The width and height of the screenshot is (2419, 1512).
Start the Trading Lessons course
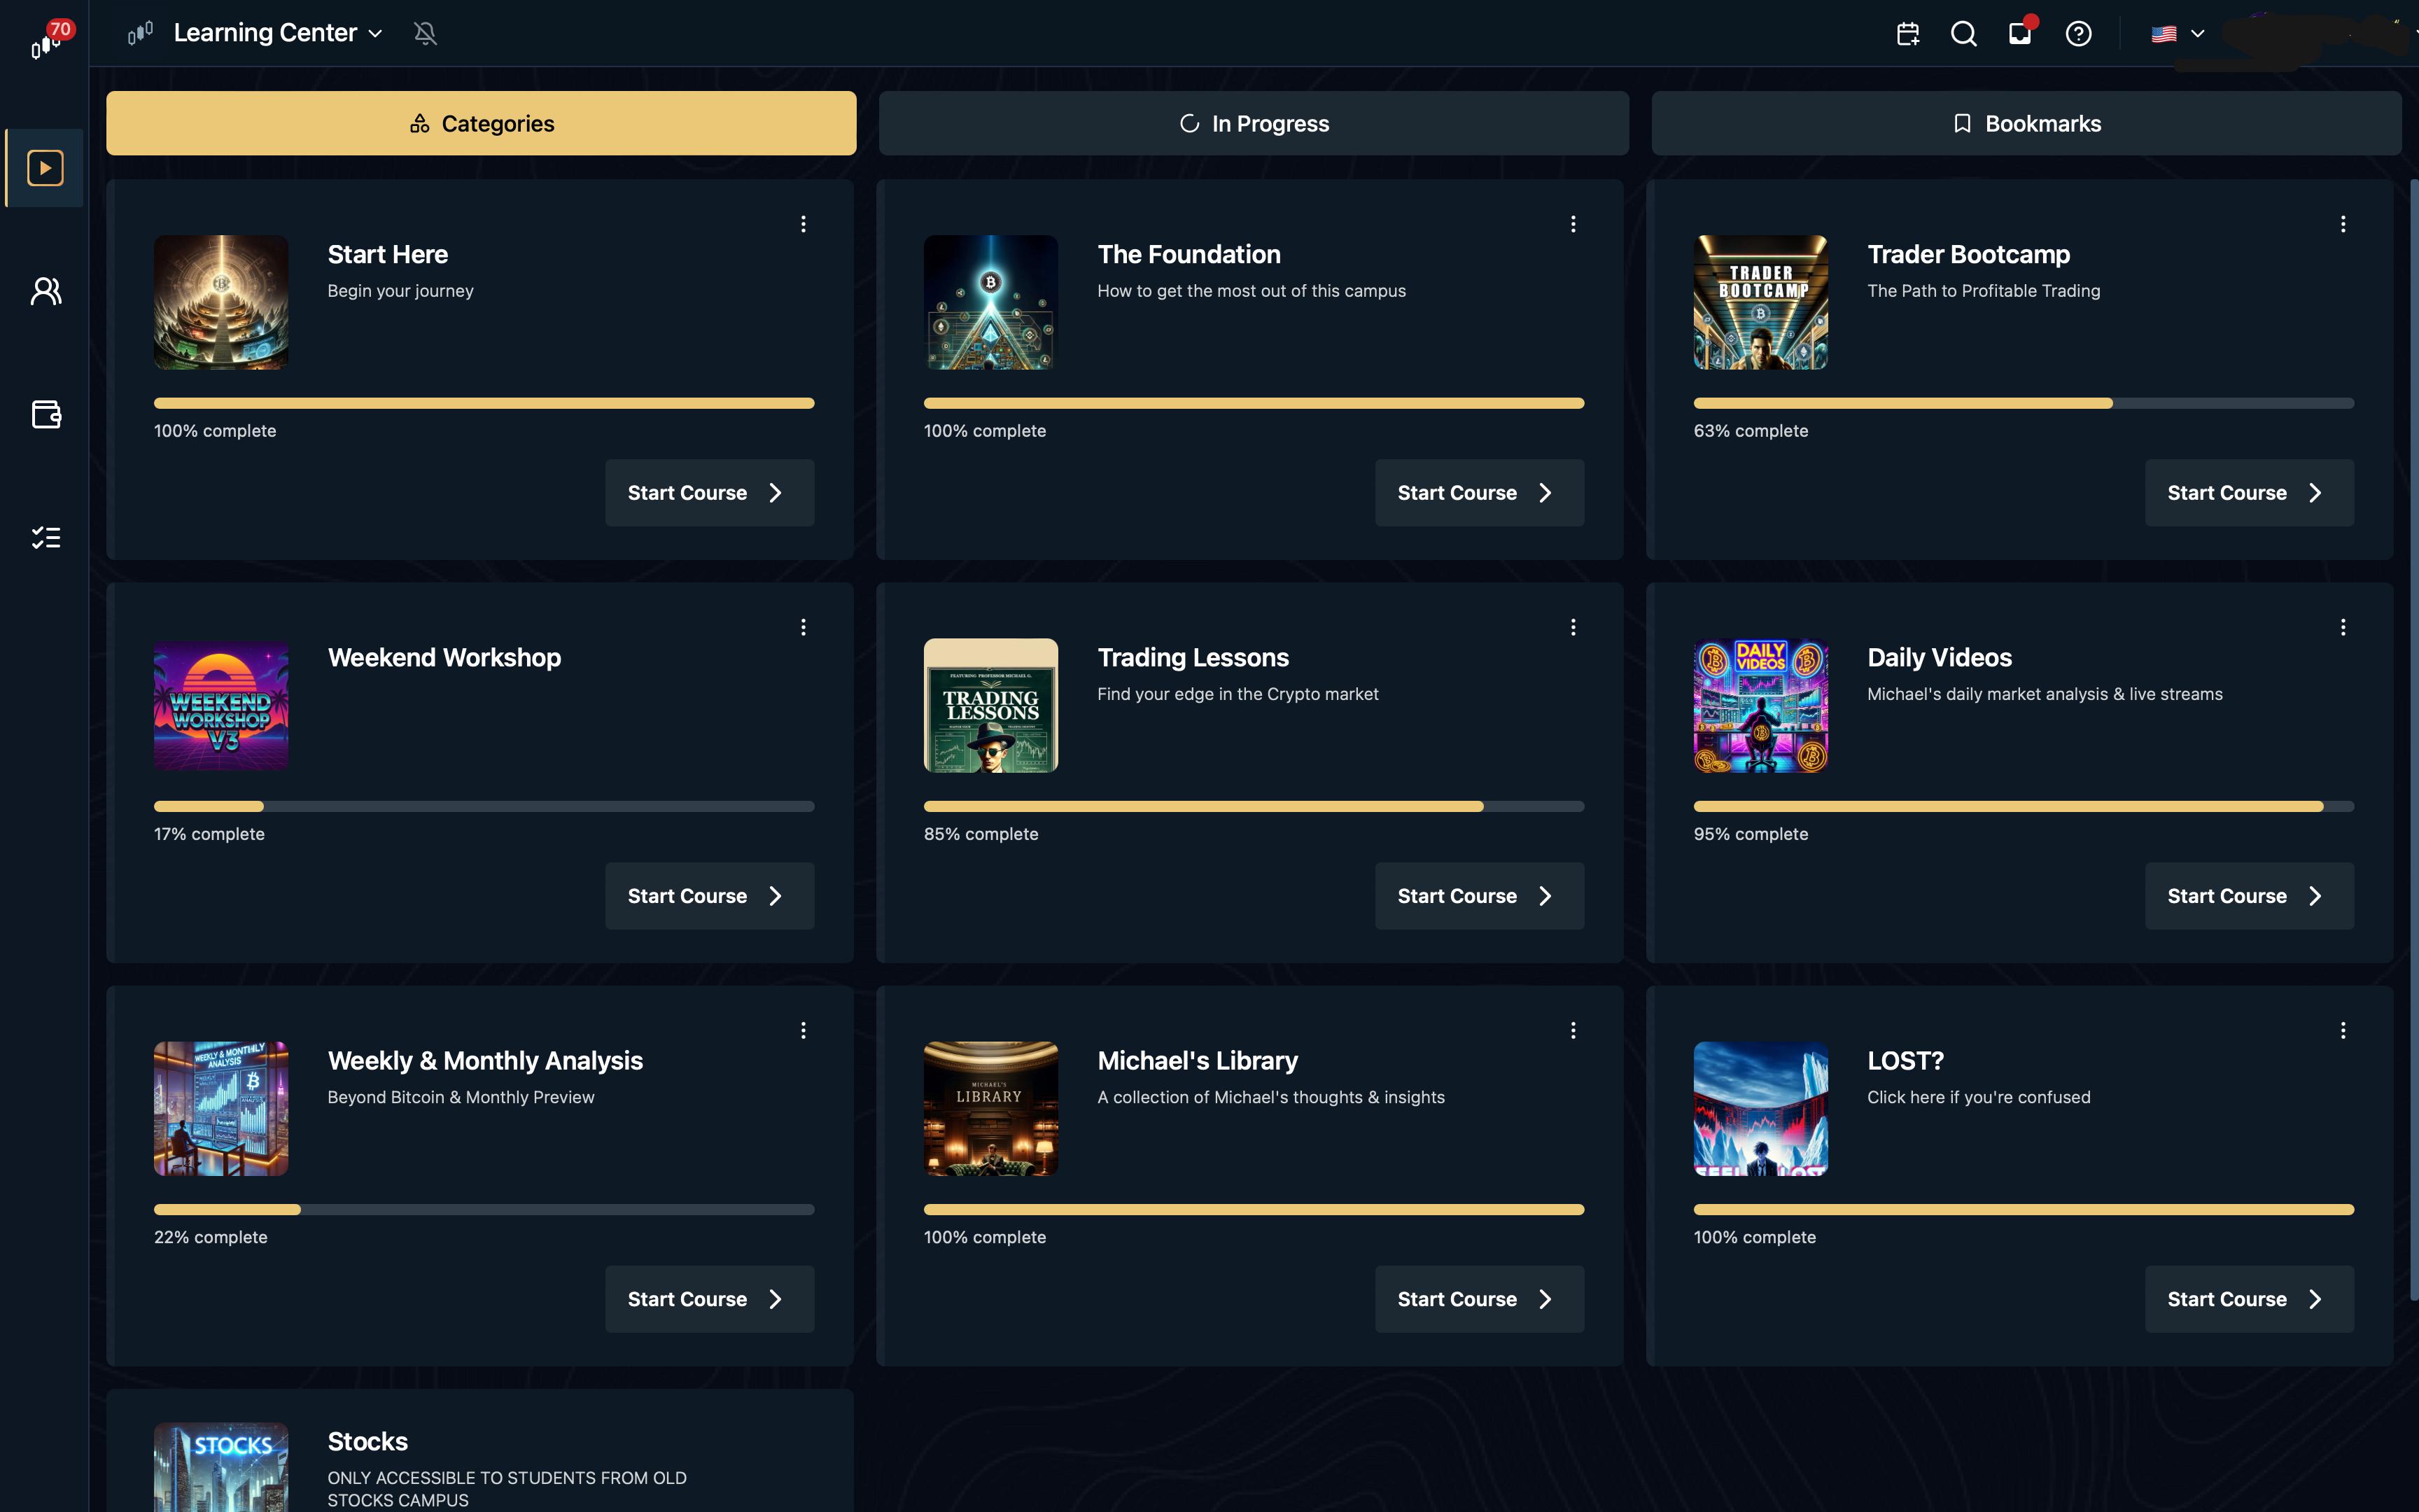[x=1478, y=896]
